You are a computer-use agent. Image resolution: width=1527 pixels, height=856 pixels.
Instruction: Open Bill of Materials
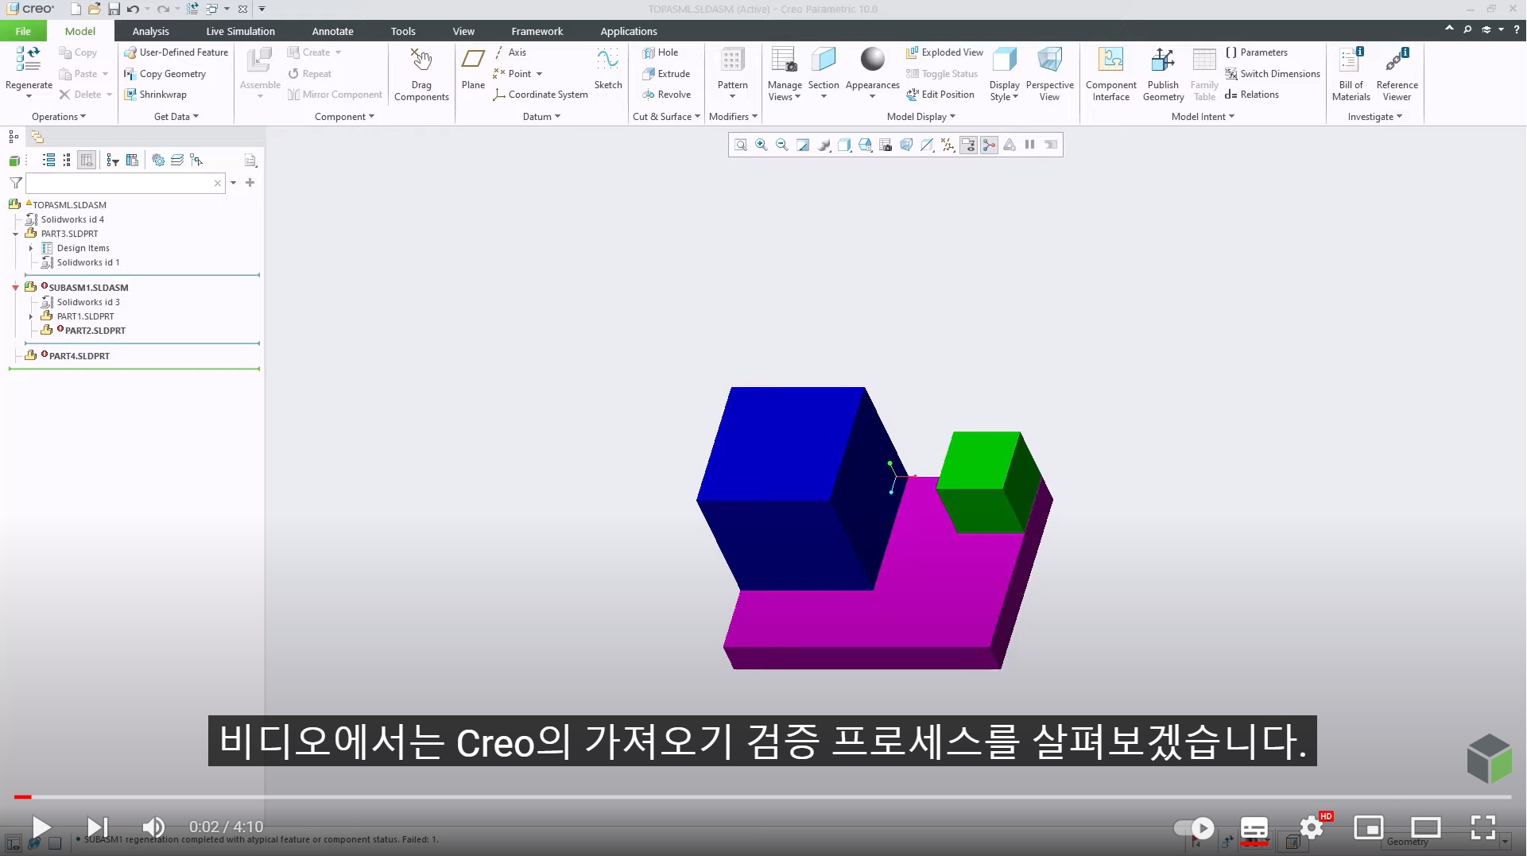coord(1351,74)
